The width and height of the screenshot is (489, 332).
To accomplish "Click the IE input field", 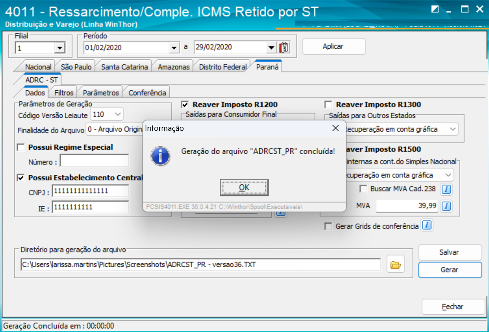I will pyautogui.click(x=90, y=207).
